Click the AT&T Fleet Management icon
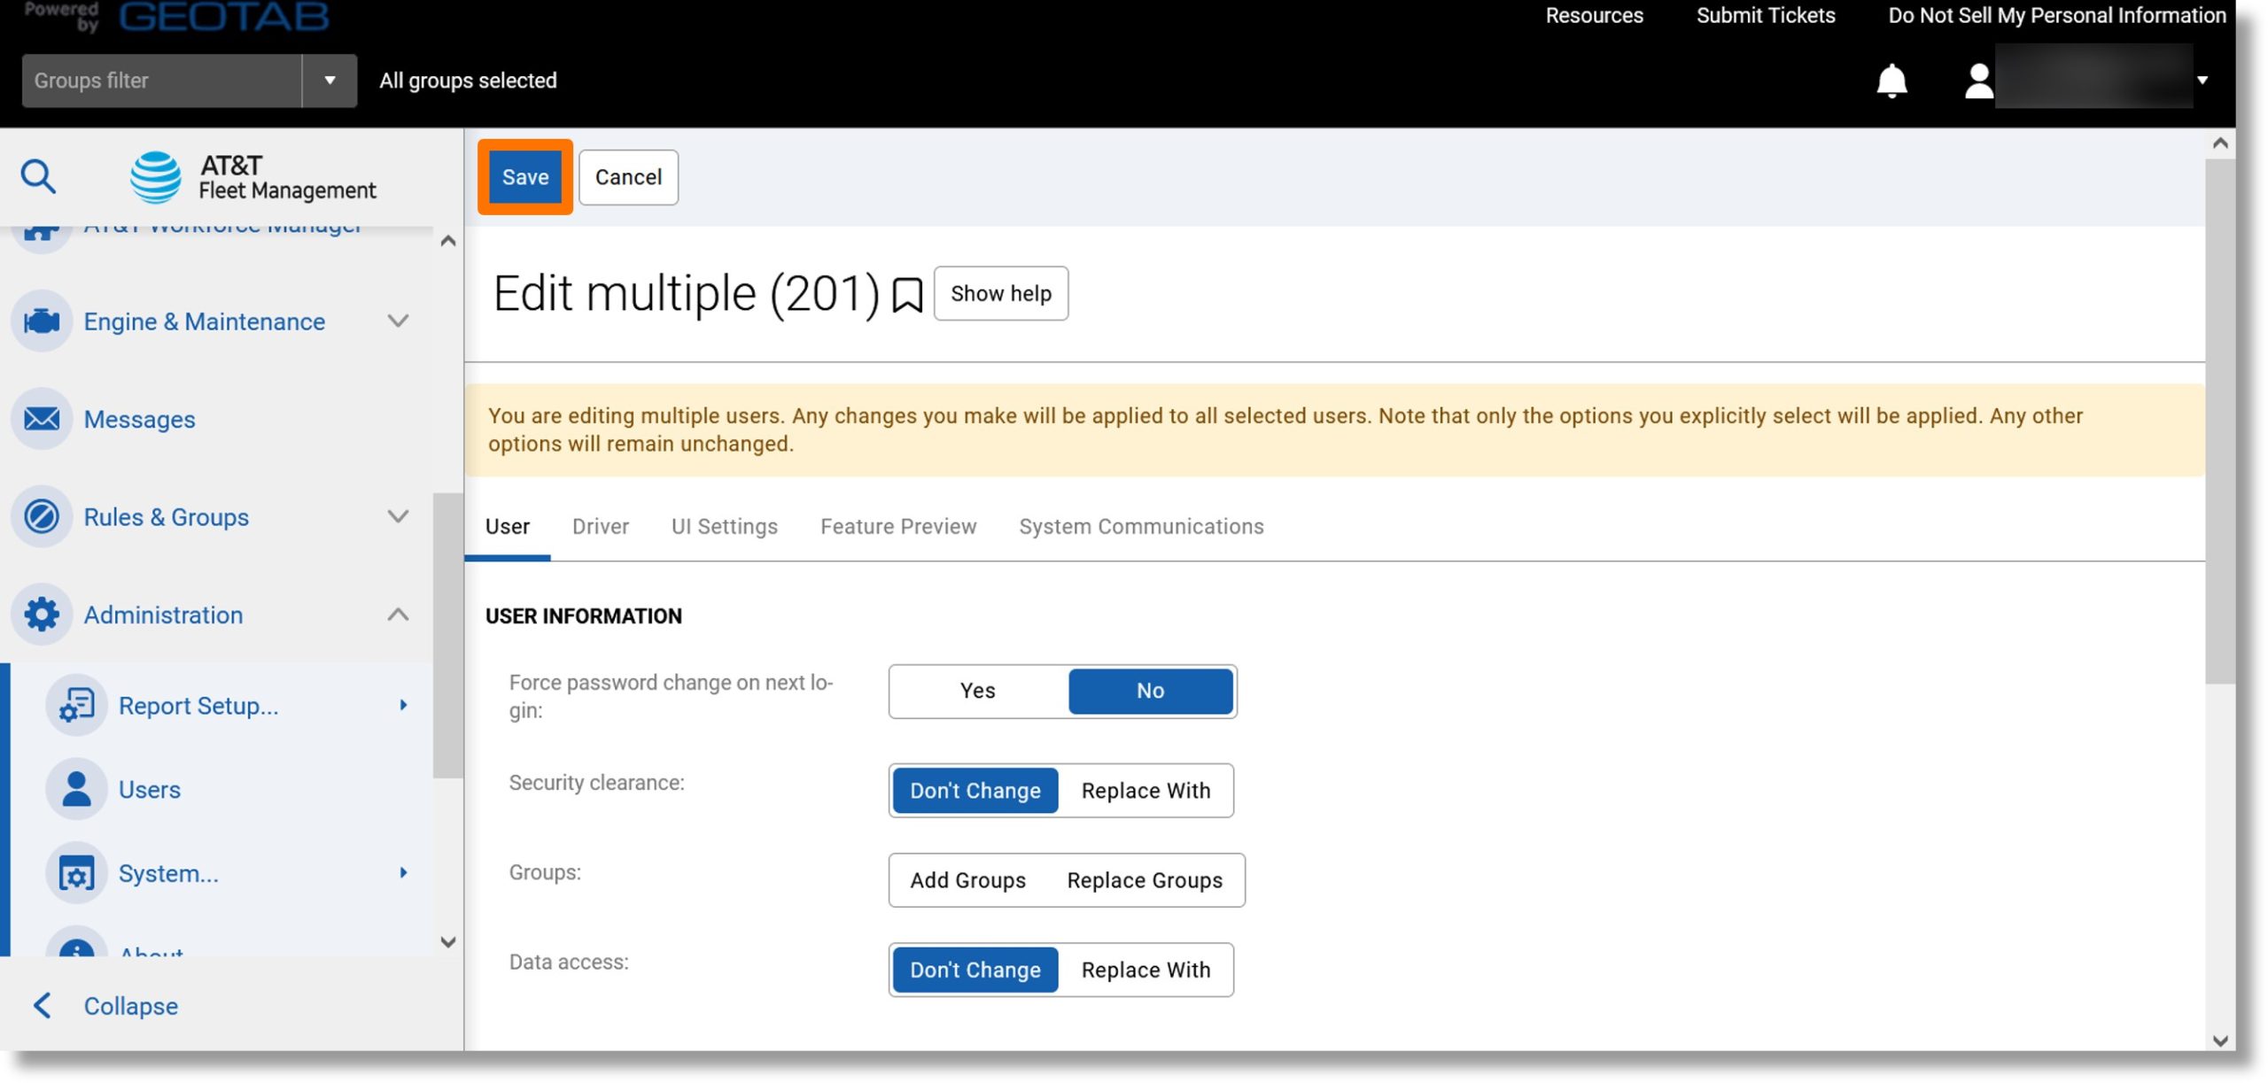 pos(155,176)
